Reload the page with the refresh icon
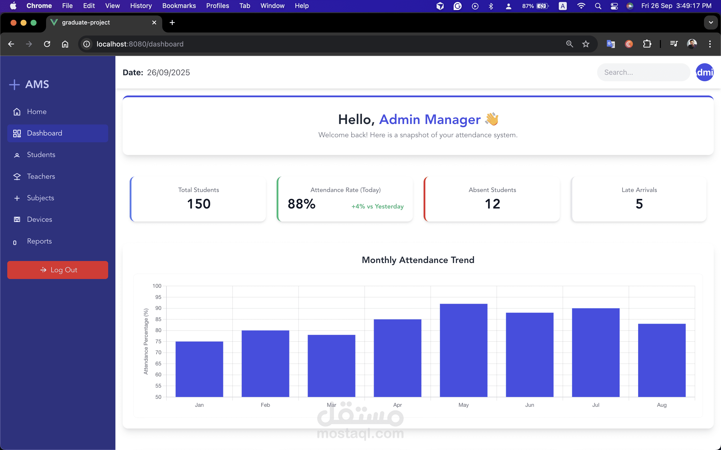The height and width of the screenshot is (450, 721). point(47,44)
